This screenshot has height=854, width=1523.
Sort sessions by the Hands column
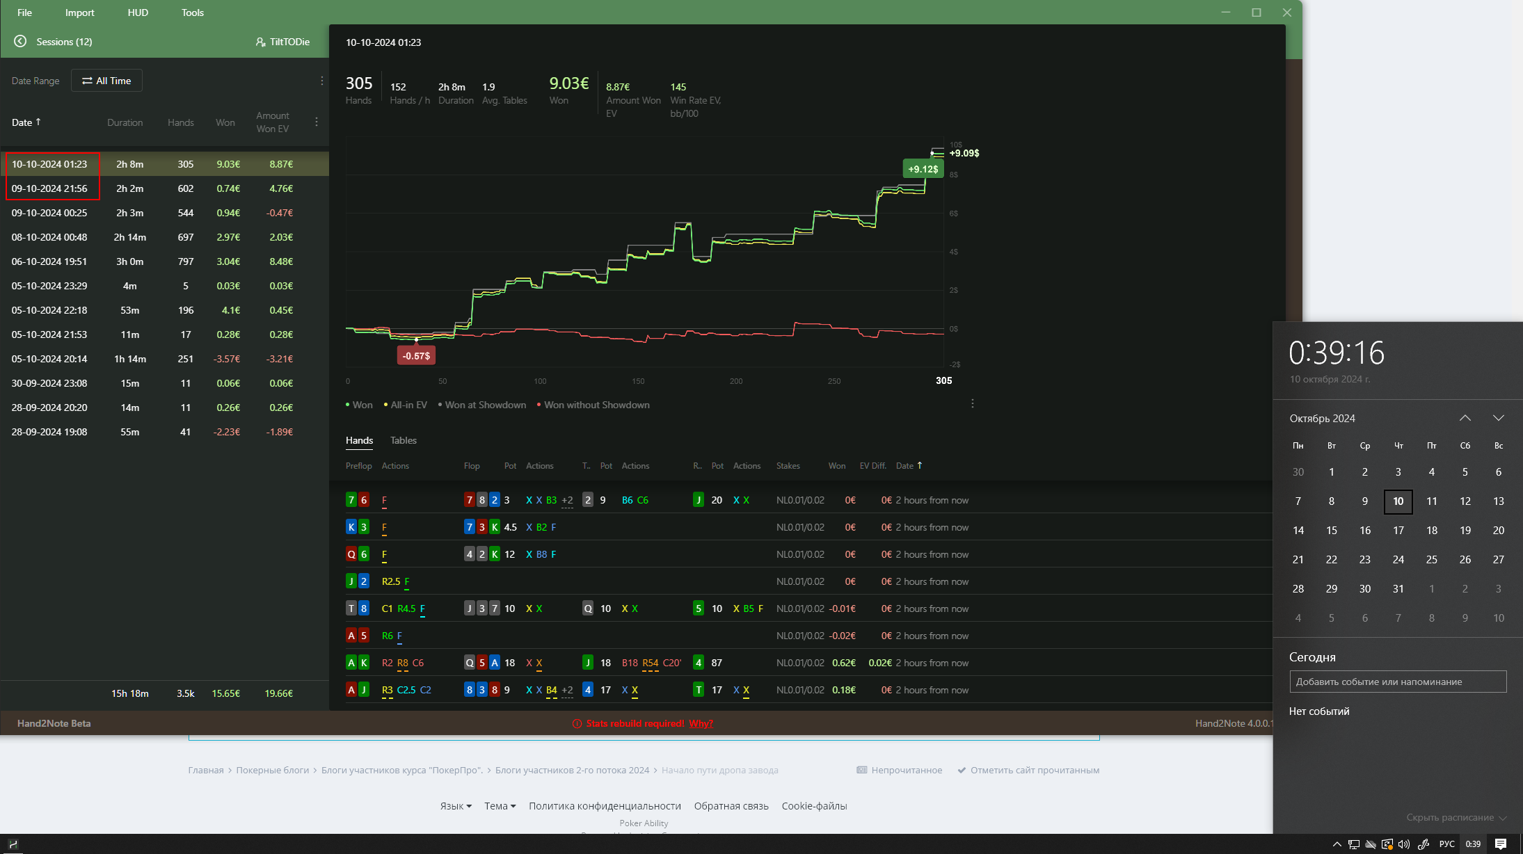tap(180, 122)
